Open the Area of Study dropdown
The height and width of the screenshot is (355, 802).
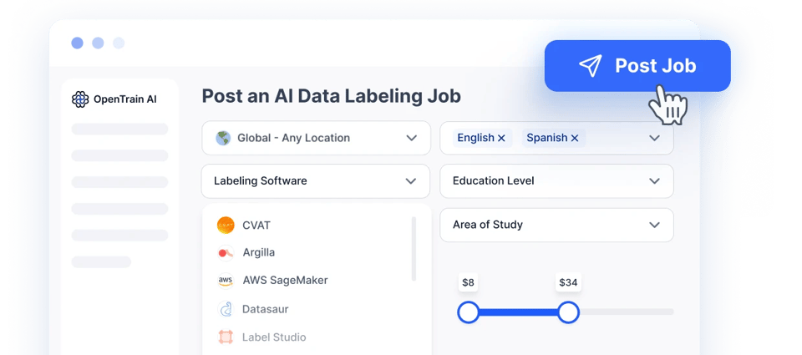point(654,225)
